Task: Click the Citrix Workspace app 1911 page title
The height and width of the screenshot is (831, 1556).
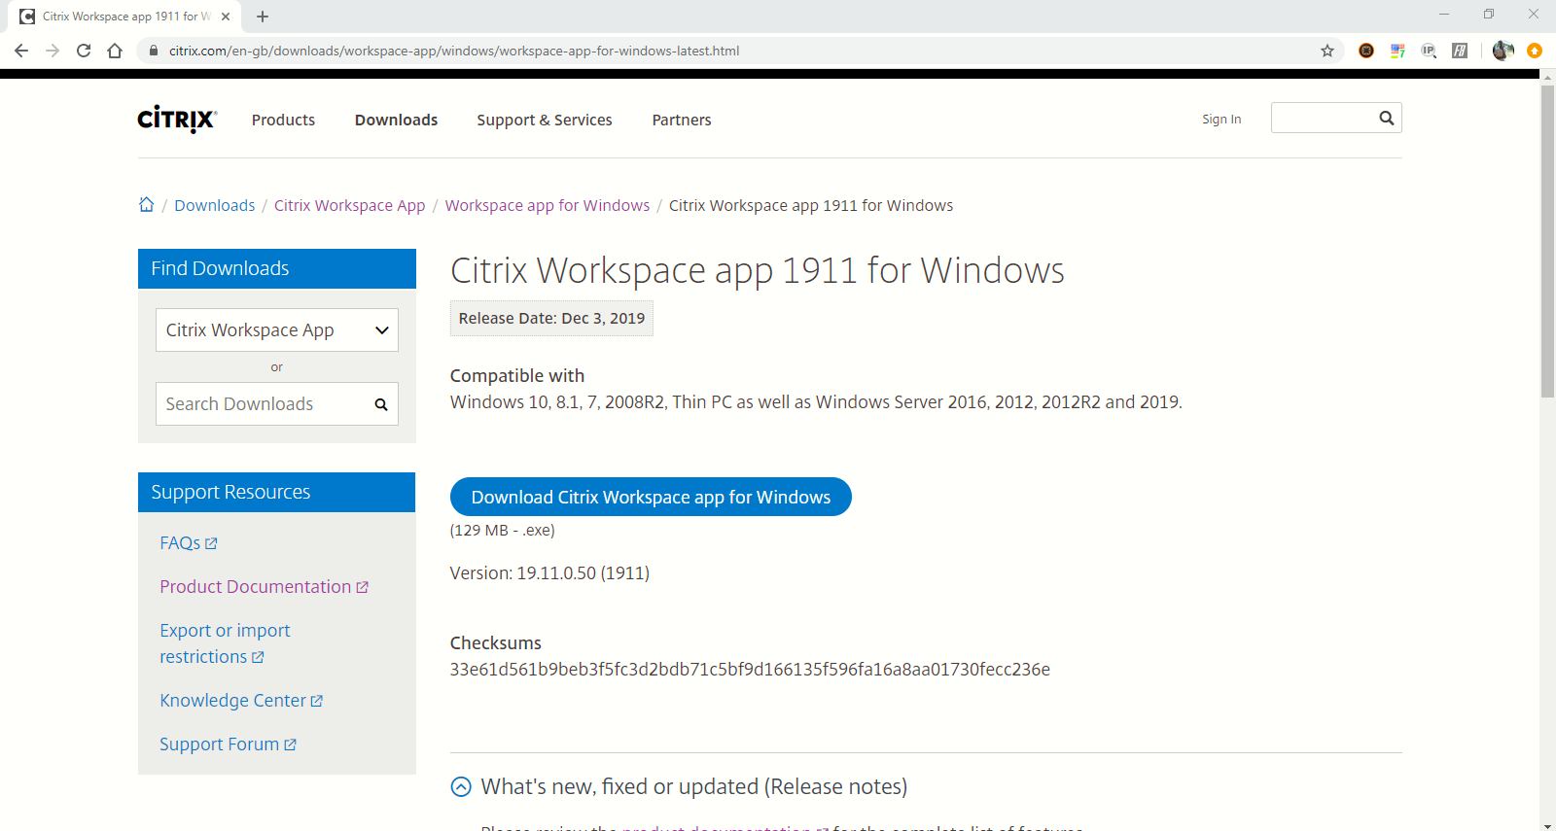Action: point(758,271)
